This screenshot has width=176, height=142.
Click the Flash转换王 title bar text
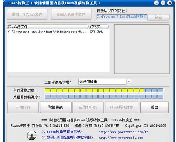(x=54, y=3)
